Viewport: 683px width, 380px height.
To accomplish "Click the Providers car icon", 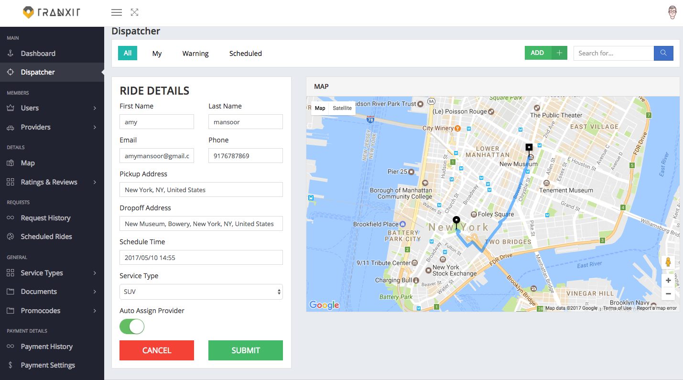I will pos(10,127).
